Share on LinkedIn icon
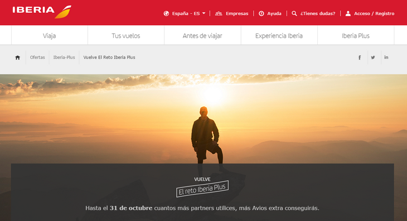407x221 pixels. (386, 57)
